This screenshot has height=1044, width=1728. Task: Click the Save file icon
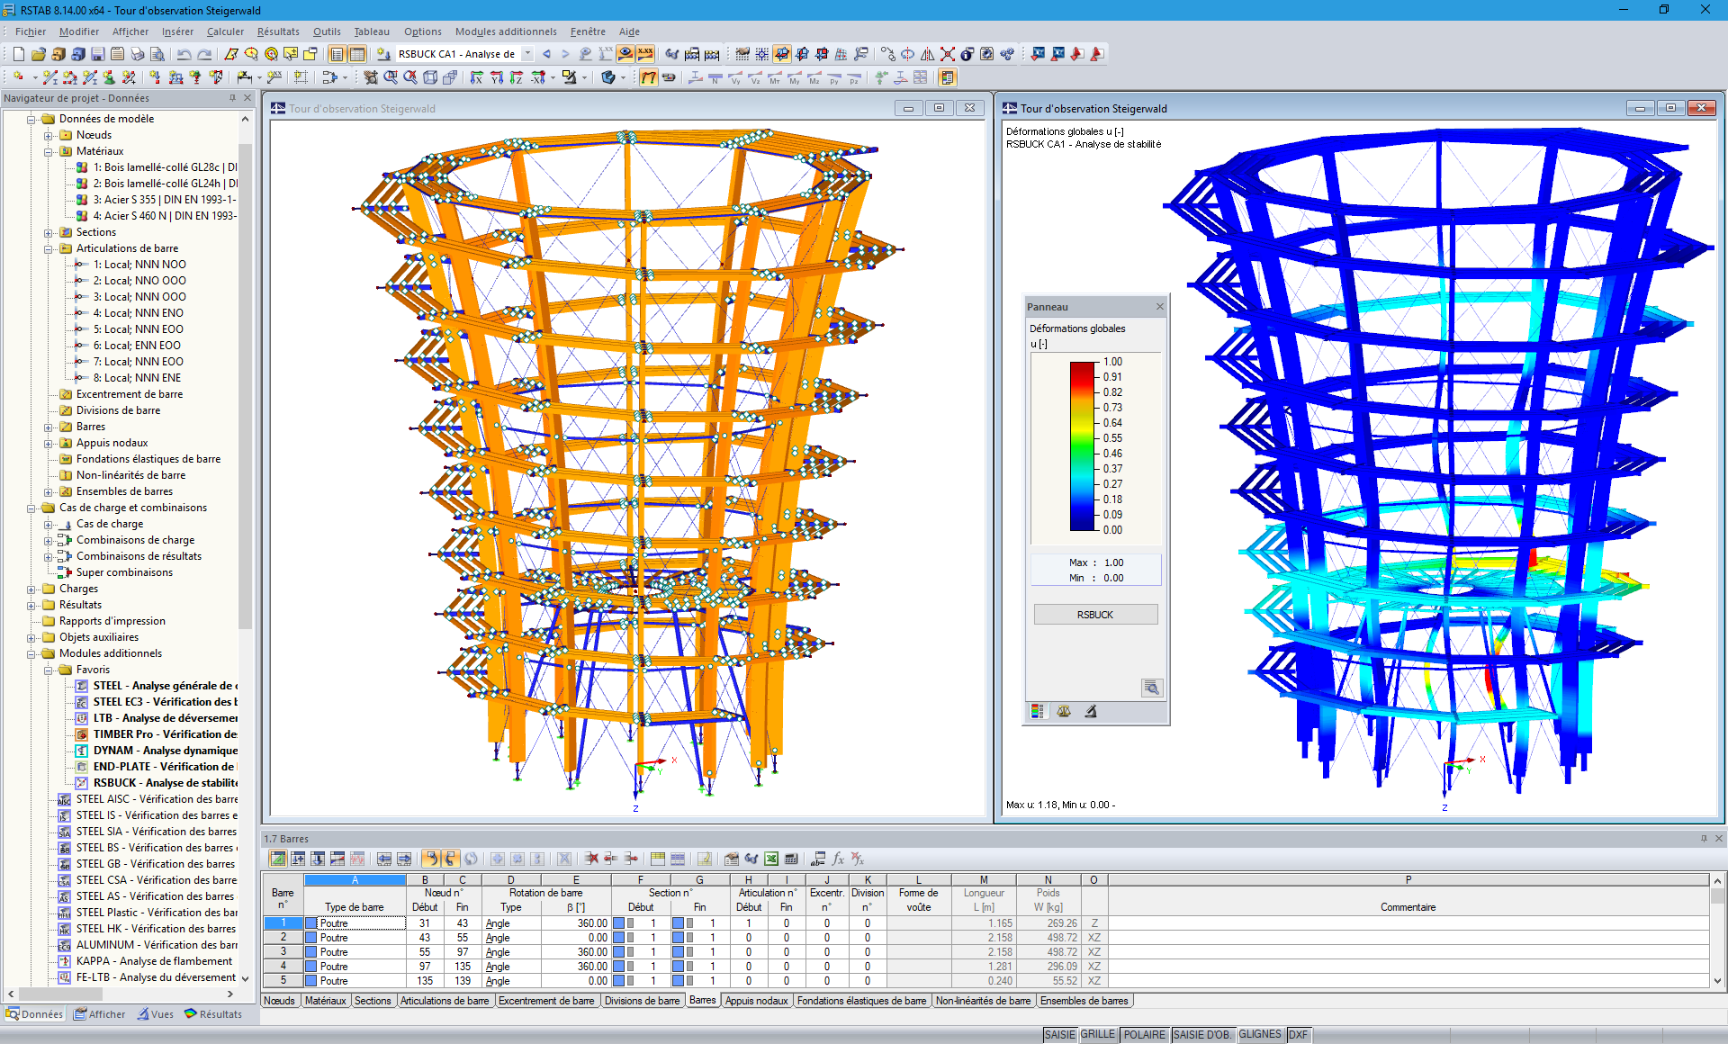[97, 54]
